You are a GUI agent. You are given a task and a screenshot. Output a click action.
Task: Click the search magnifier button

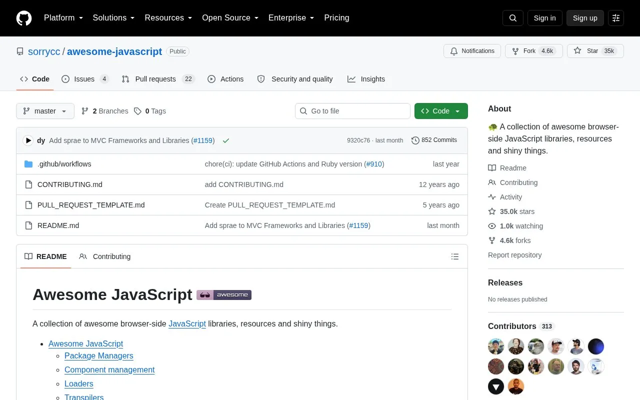coord(513,18)
